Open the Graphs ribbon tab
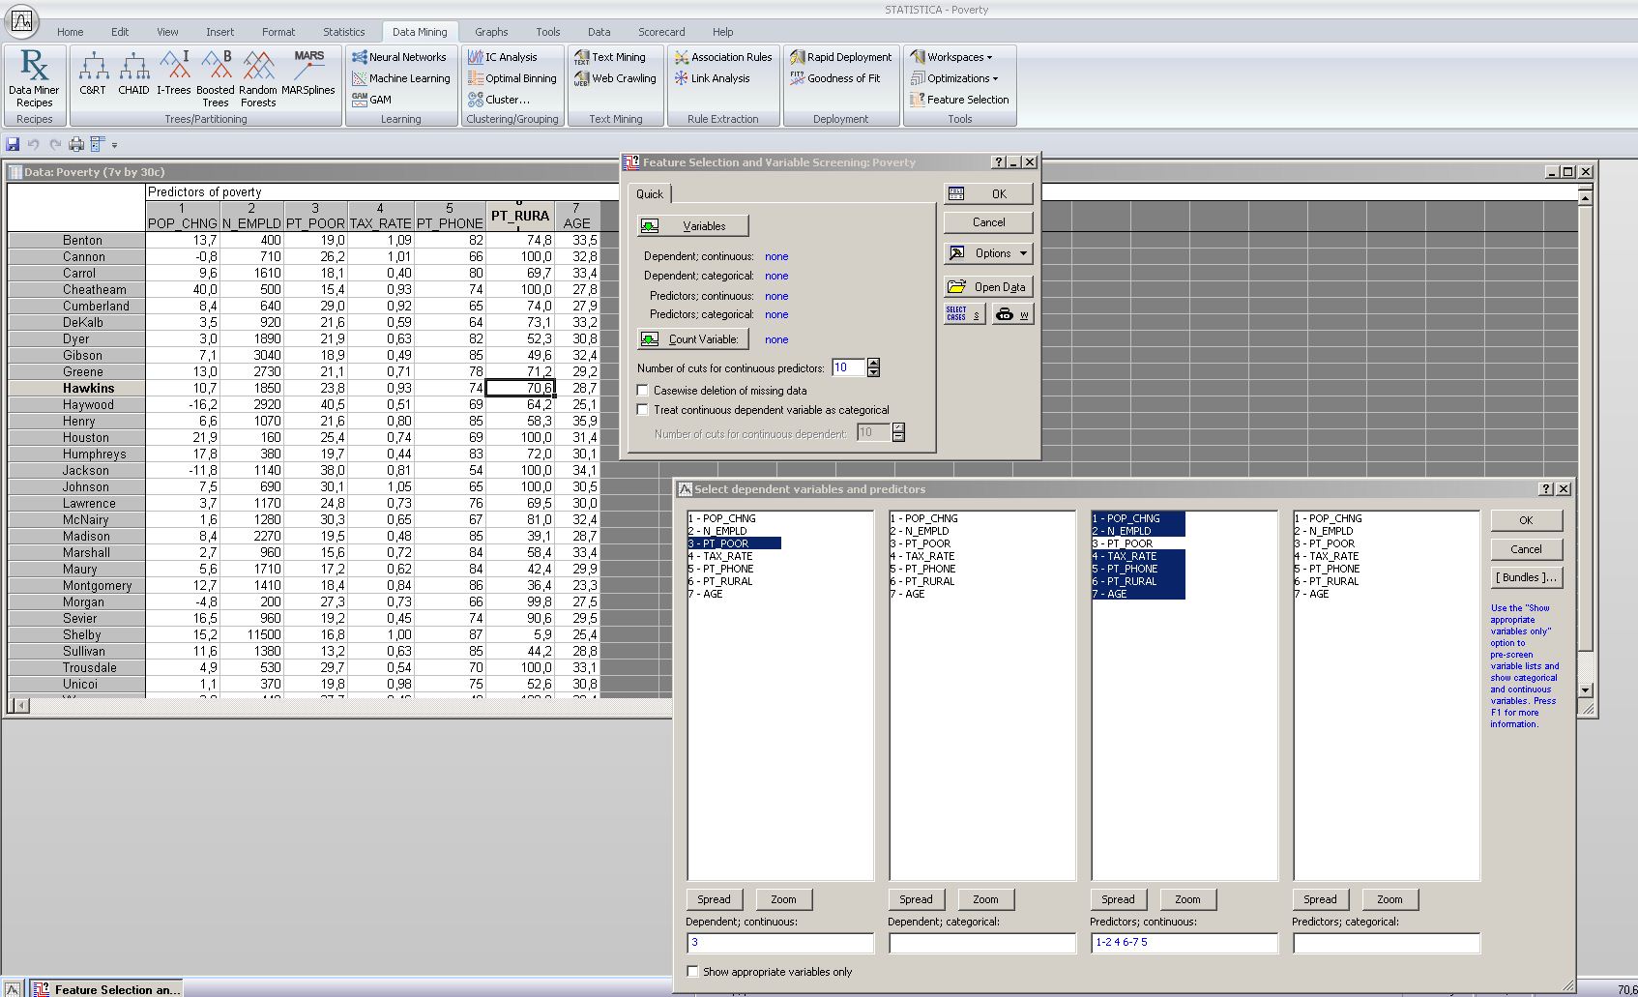 tap(491, 32)
